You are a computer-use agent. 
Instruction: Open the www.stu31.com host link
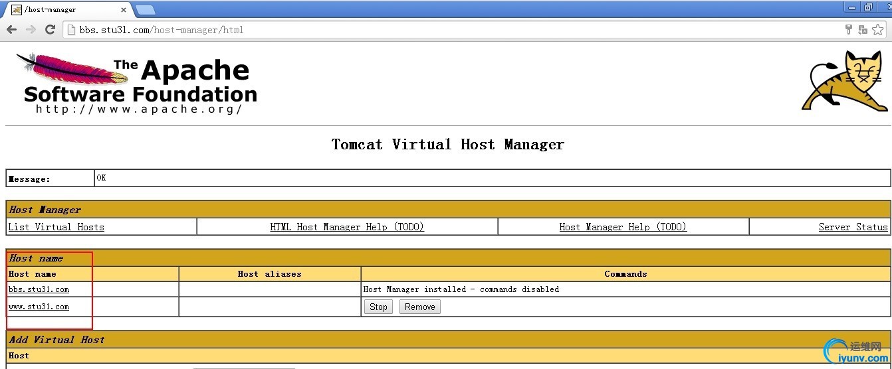coord(39,307)
